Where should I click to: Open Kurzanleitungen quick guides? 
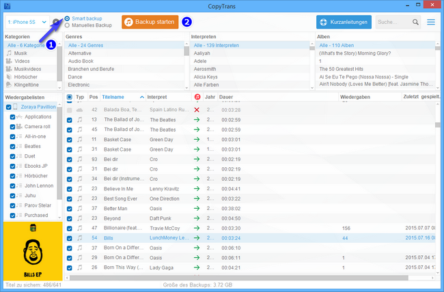point(344,23)
